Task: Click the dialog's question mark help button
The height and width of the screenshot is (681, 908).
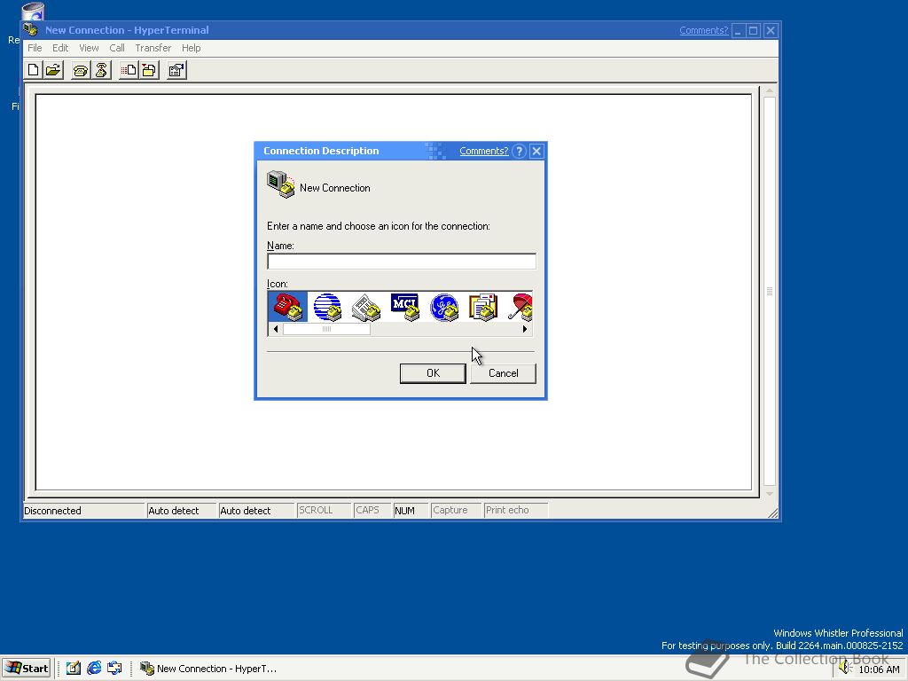Action: coord(520,151)
